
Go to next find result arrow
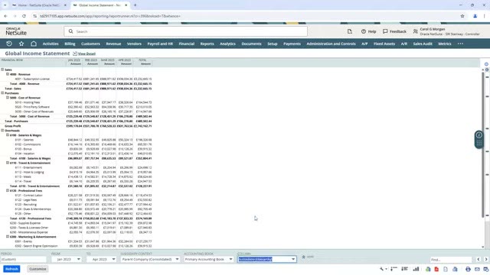[486, 260]
